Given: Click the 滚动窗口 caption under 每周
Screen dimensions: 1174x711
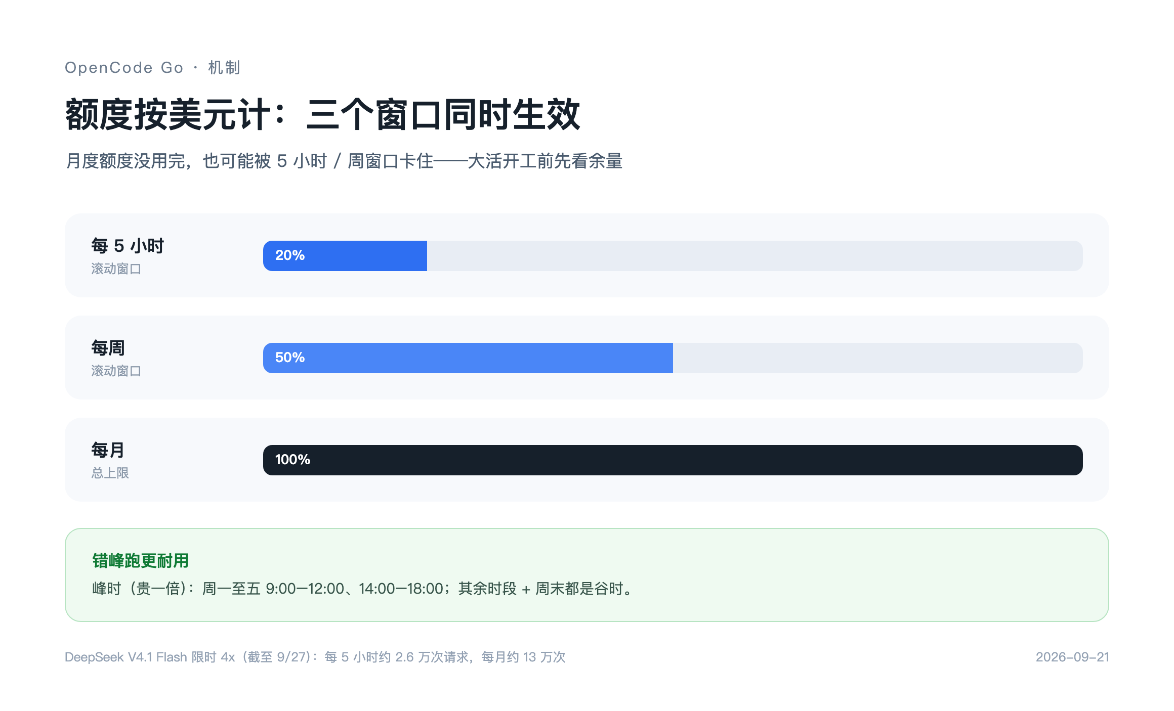Looking at the screenshot, I should point(116,371).
